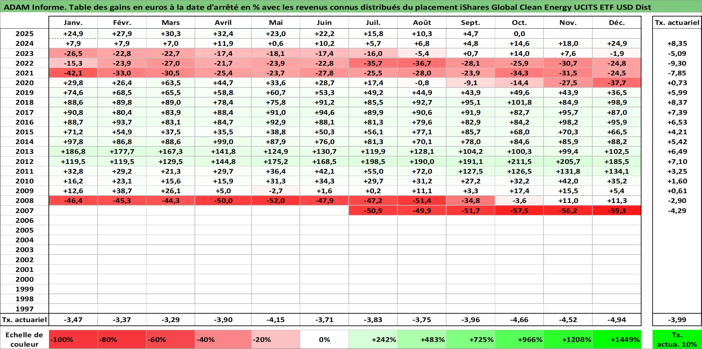Click the -36,7 cell in row 2022
702x349 pixels.
pyautogui.click(x=422, y=63)
